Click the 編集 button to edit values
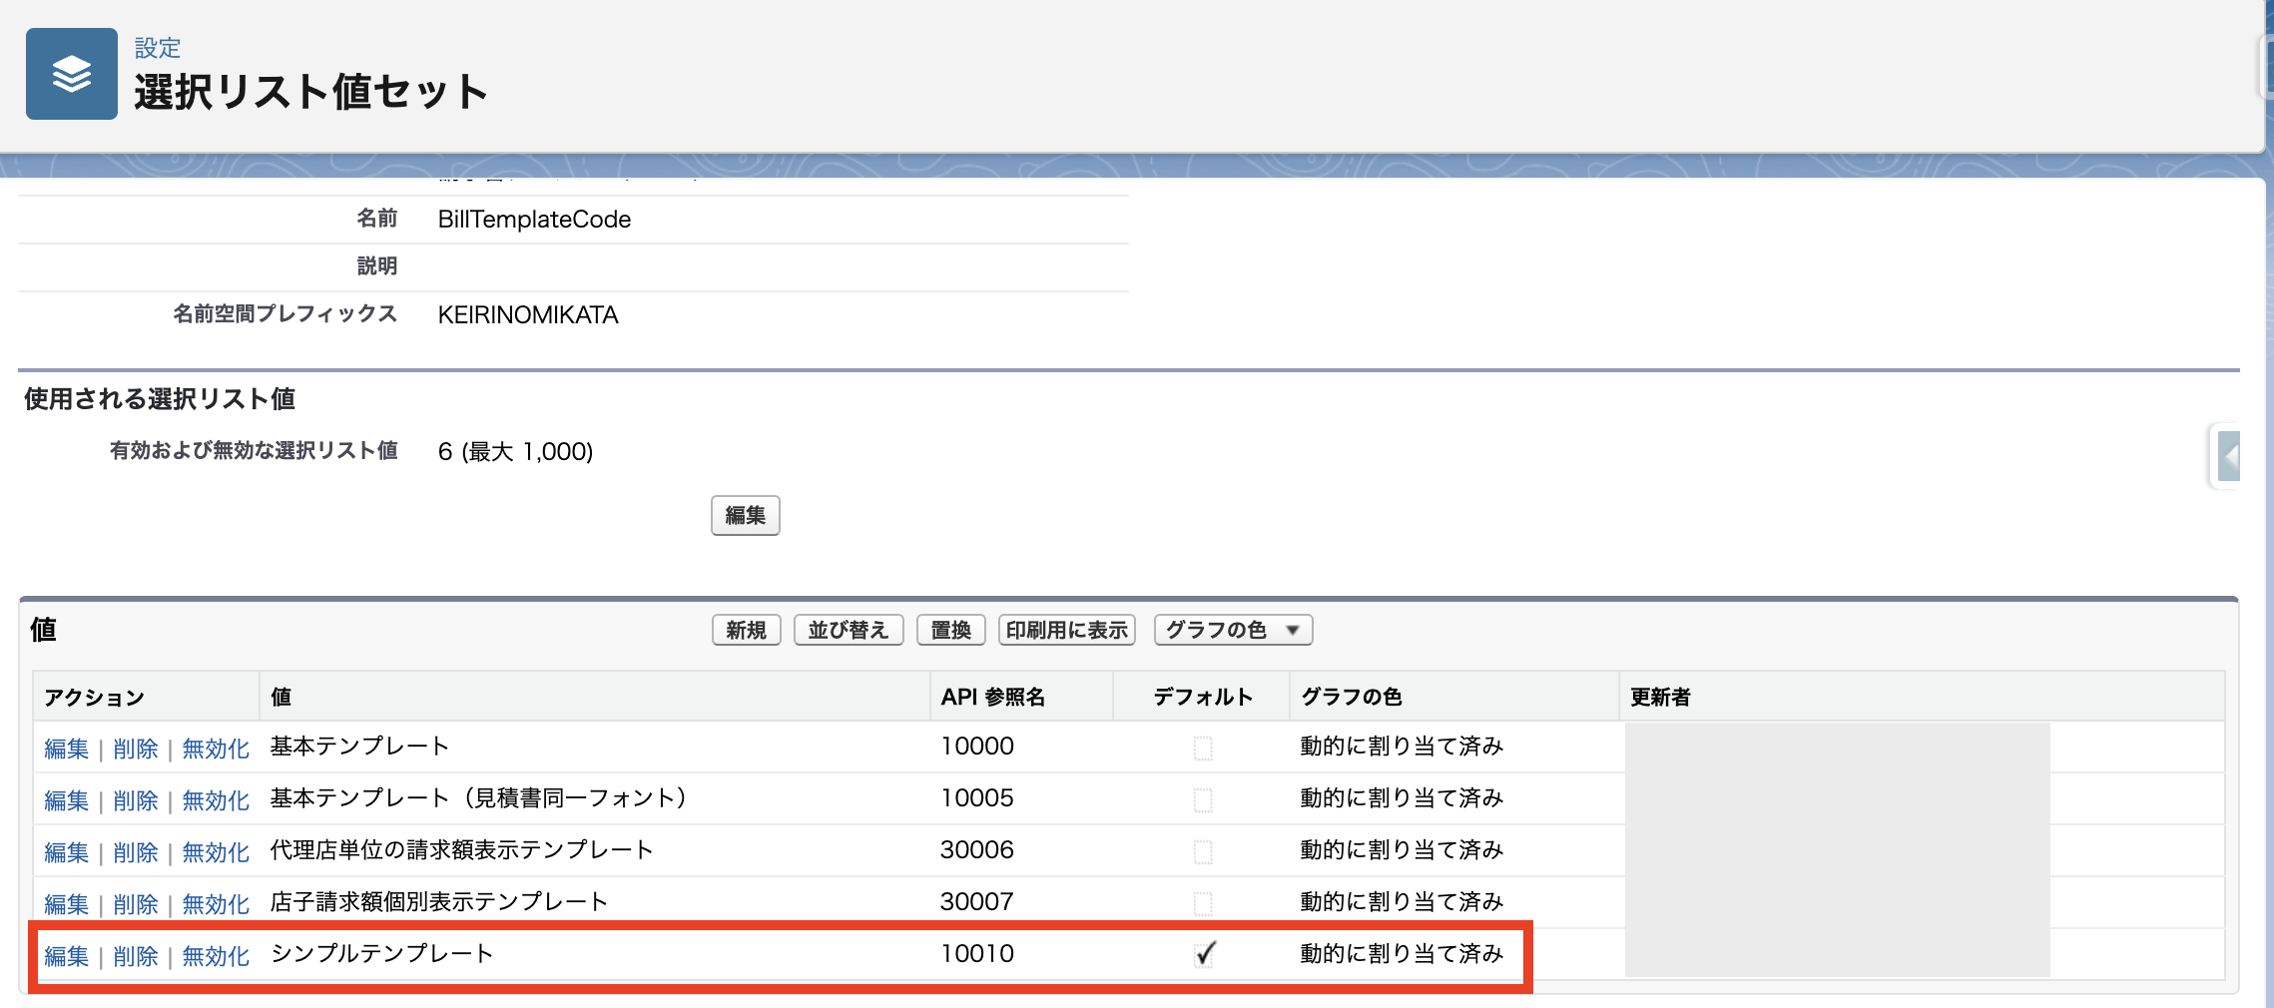The image size is (2274, 1008). [x=745, y=516]
